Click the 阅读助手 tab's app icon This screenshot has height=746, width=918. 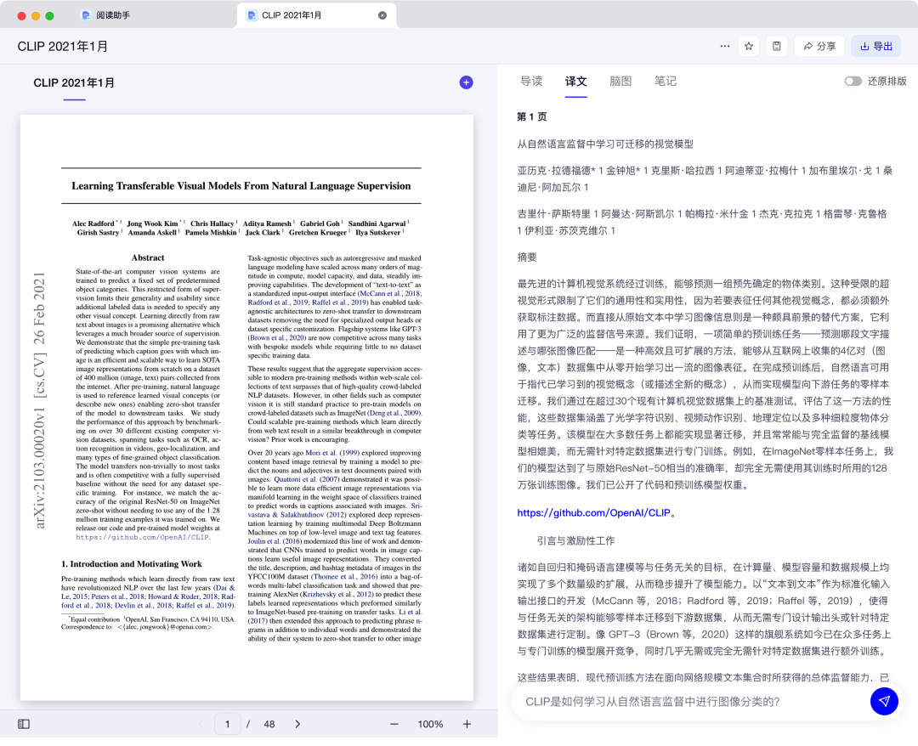point(86,15)
